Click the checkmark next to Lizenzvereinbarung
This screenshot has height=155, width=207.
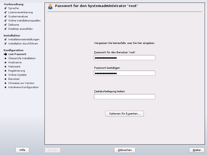(x=5, y=12)
